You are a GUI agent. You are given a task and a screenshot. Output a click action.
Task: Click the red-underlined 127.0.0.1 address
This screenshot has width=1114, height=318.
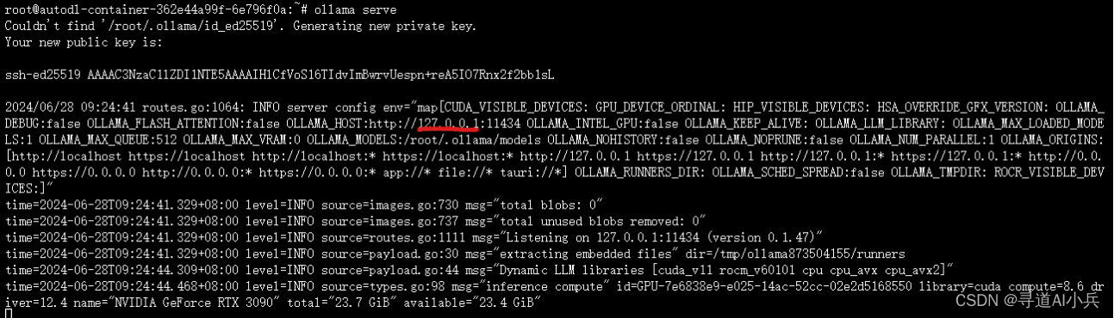[x=448, y=122]
